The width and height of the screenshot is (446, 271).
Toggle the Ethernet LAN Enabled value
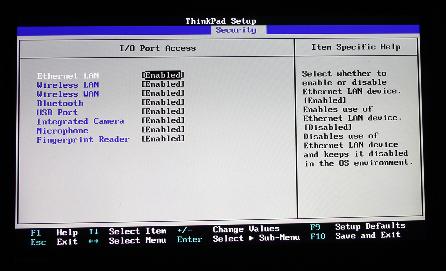(x=163, y=75)
